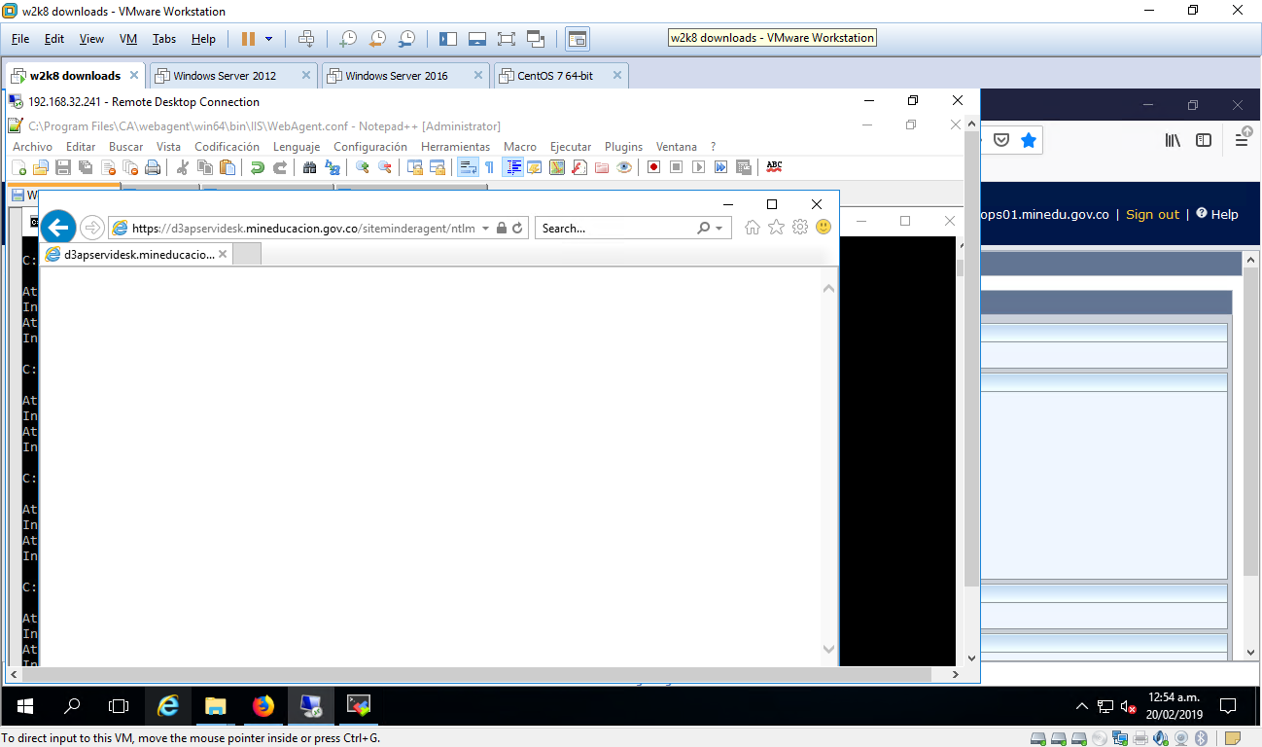Click the IE Favorites star icon
The height and width of the screenshot is (747, 1262).
(776, 228)
